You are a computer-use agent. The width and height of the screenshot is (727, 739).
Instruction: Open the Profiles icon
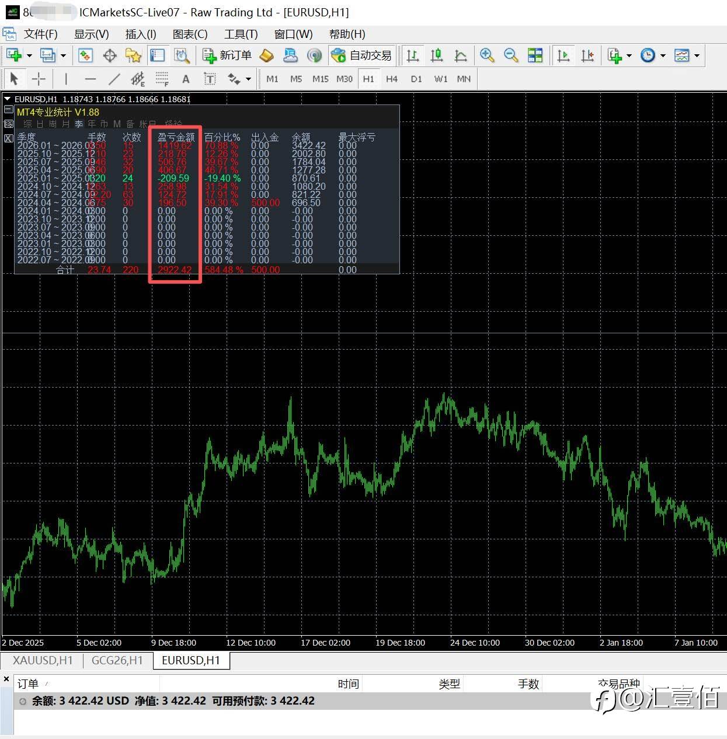point(48,55)
